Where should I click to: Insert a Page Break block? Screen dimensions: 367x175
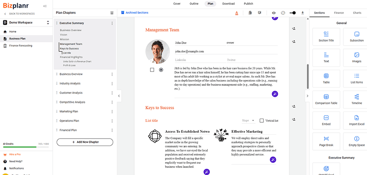tap(326, 141)
